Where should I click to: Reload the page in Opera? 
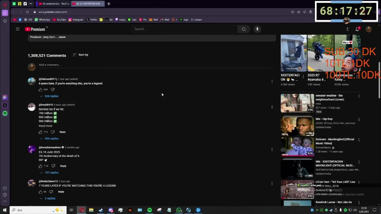(x=27, y=12)
